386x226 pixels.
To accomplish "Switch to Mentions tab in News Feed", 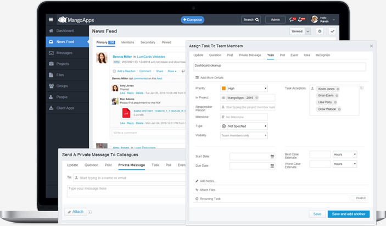I will click(127, 42).
